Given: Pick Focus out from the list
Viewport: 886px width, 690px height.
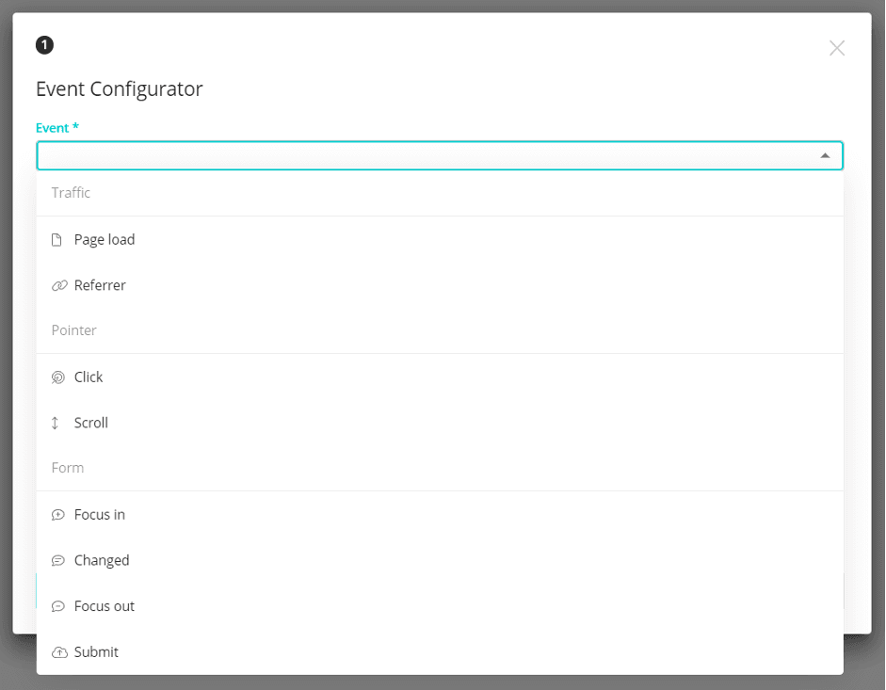Looking at the screenshot, I should [x=440, y=606].
